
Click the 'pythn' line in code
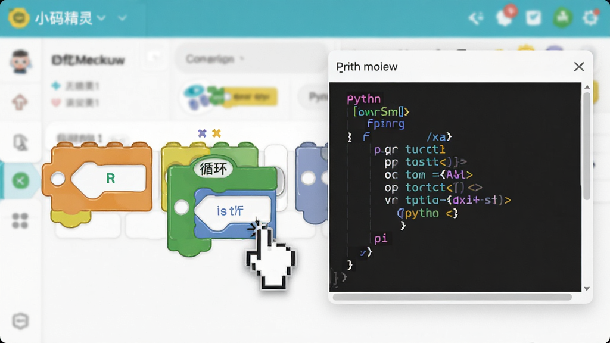click(x=364, y=99)
